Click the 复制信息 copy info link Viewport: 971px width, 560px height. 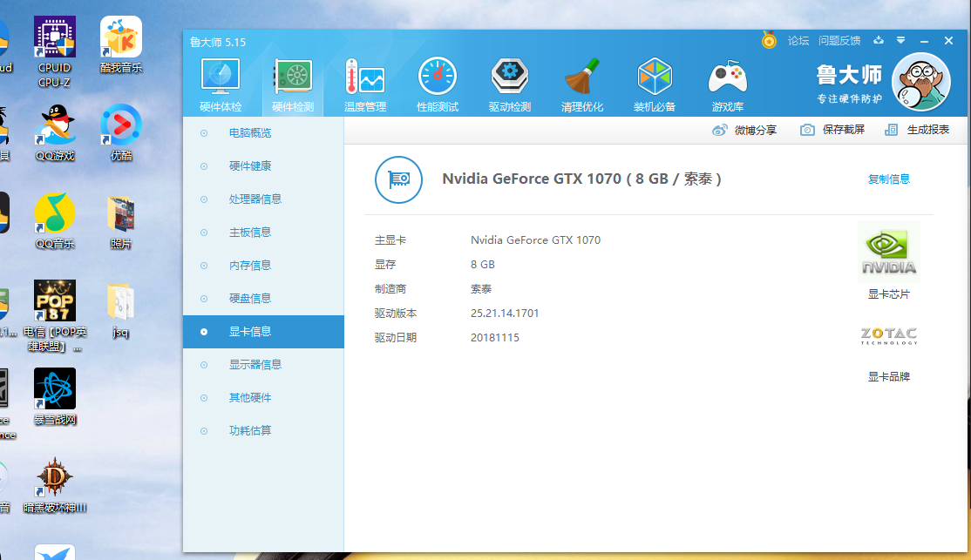click(889, 179)
